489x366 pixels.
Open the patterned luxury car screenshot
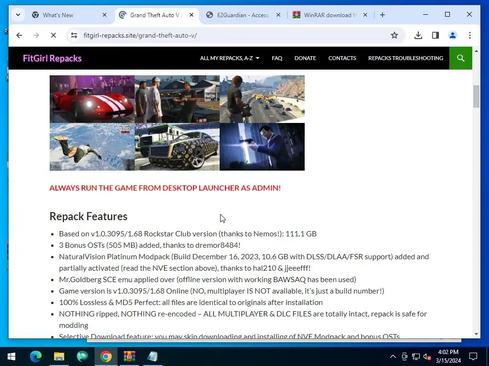[177, 147]
